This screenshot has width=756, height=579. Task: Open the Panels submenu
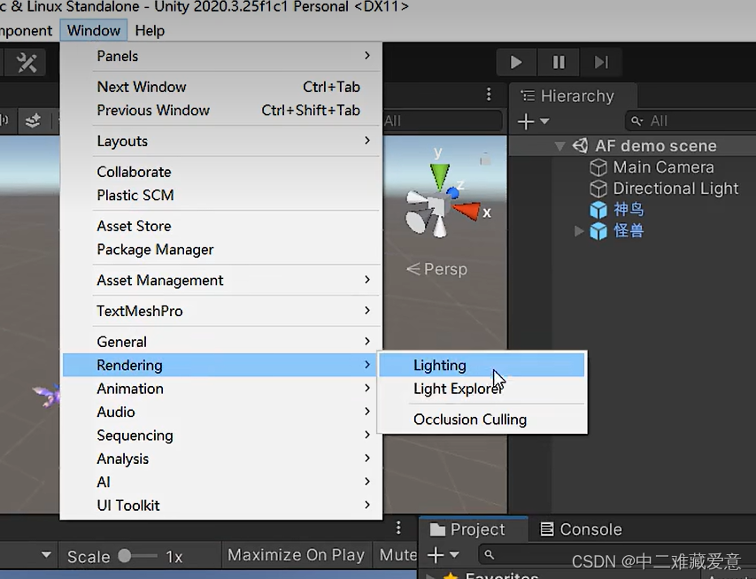(222, 56)
